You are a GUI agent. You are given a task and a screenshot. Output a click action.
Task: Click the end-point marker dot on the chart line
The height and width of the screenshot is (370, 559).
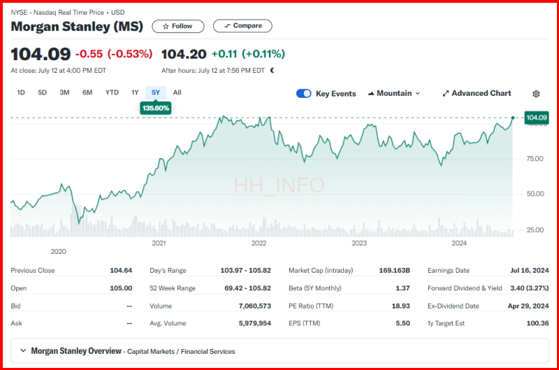[x=513, y=118]
